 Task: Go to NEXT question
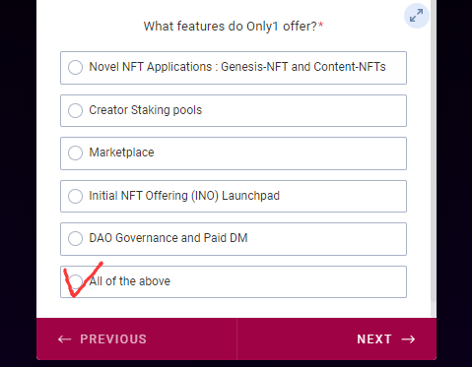(337, 339)
